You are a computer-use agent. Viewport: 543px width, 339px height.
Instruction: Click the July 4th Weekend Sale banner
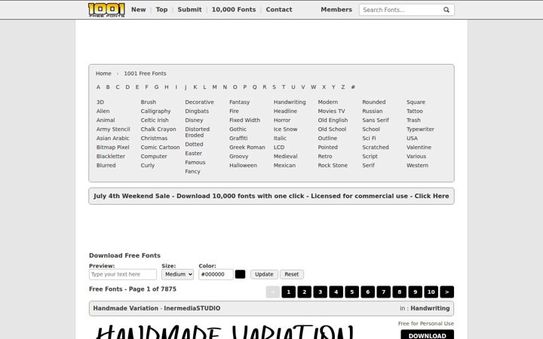(x=271, y=196)
